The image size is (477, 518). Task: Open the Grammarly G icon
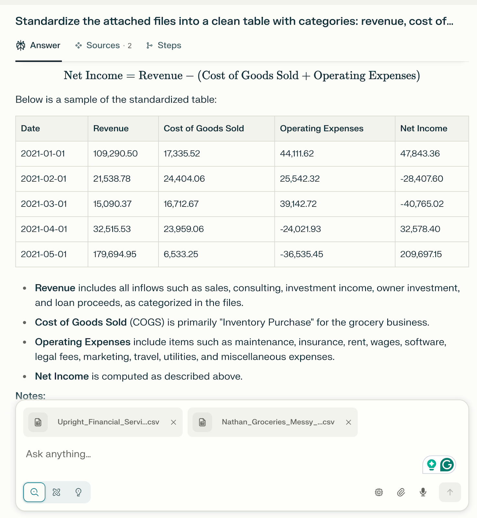point(447,465)
